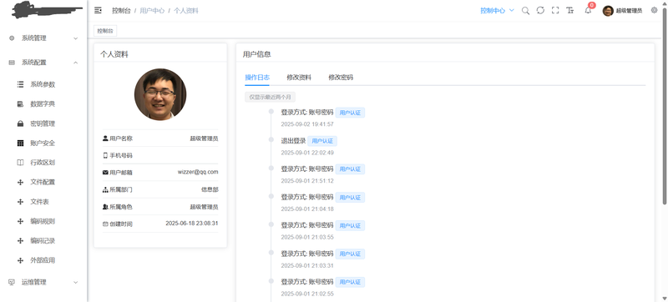668x302 pixels.
Task: Collapse the 系统配置 sidebar menu
Action: (43, 63)
